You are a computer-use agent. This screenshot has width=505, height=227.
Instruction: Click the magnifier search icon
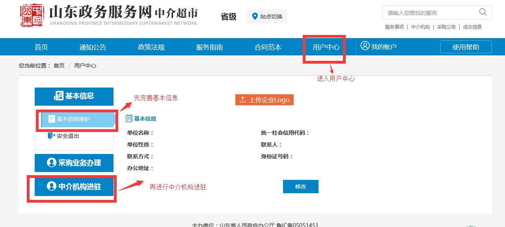pos(483,12)
